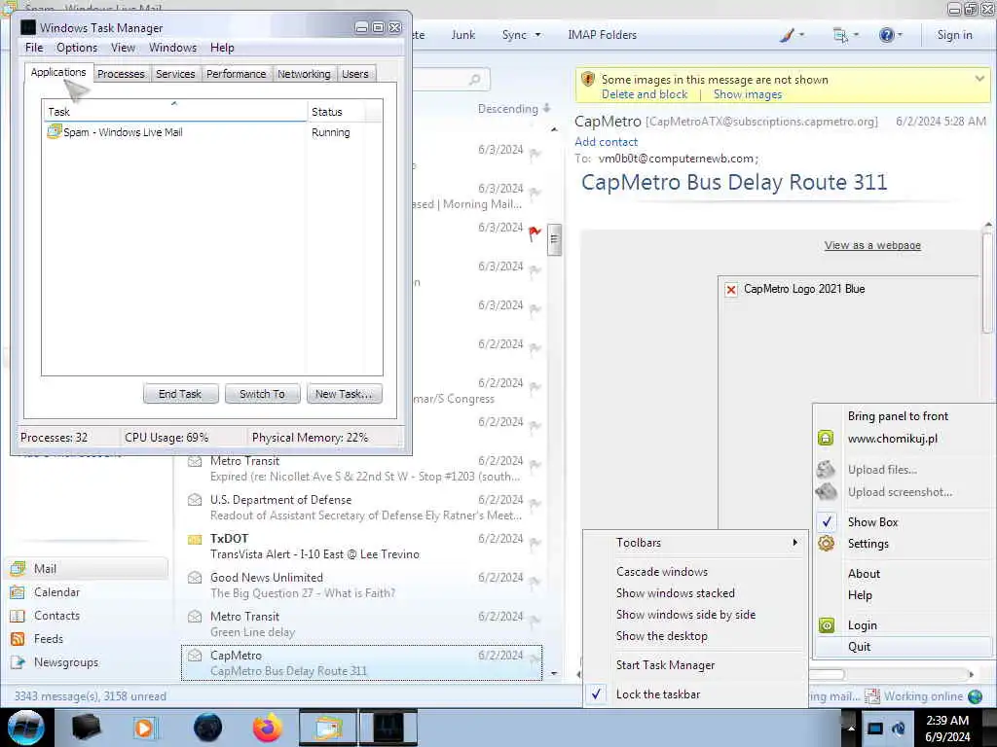Expand the Toolbars submenu arrow
The image size is (997, 747).
[794, 543]
